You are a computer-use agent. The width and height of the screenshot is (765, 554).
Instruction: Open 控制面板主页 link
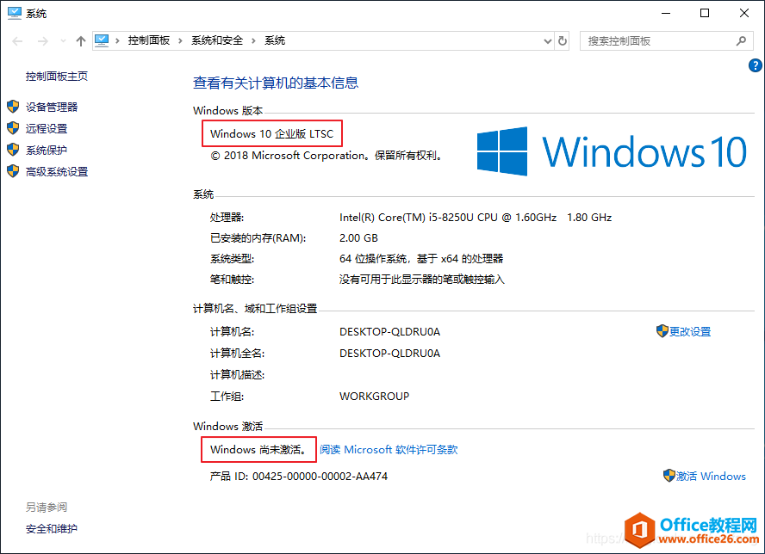(56, 76)
